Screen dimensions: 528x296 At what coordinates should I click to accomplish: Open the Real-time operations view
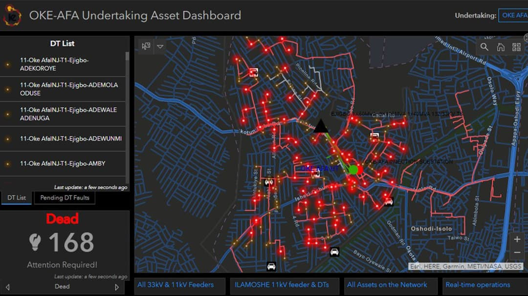478,285
